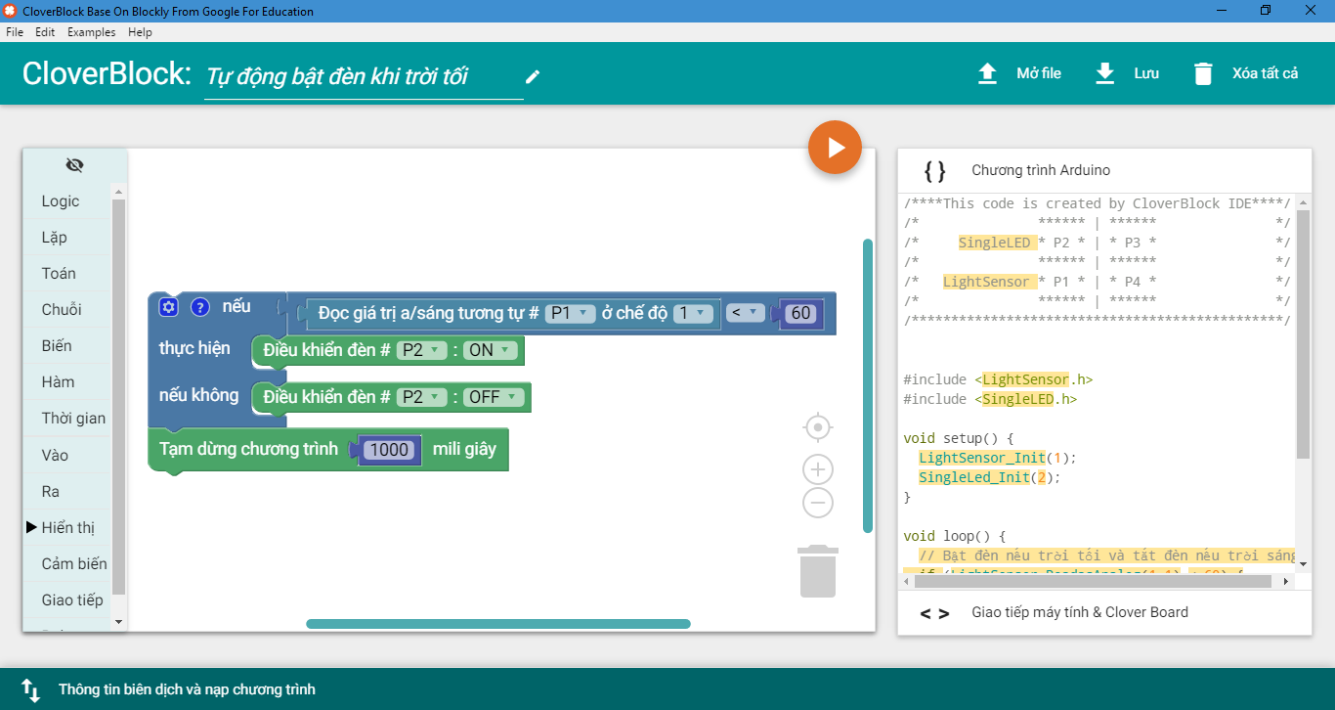The height and width of the screenshot is (710, 1335).
Task: Open the mode dropdown showing 1
Action: point(692,313)
